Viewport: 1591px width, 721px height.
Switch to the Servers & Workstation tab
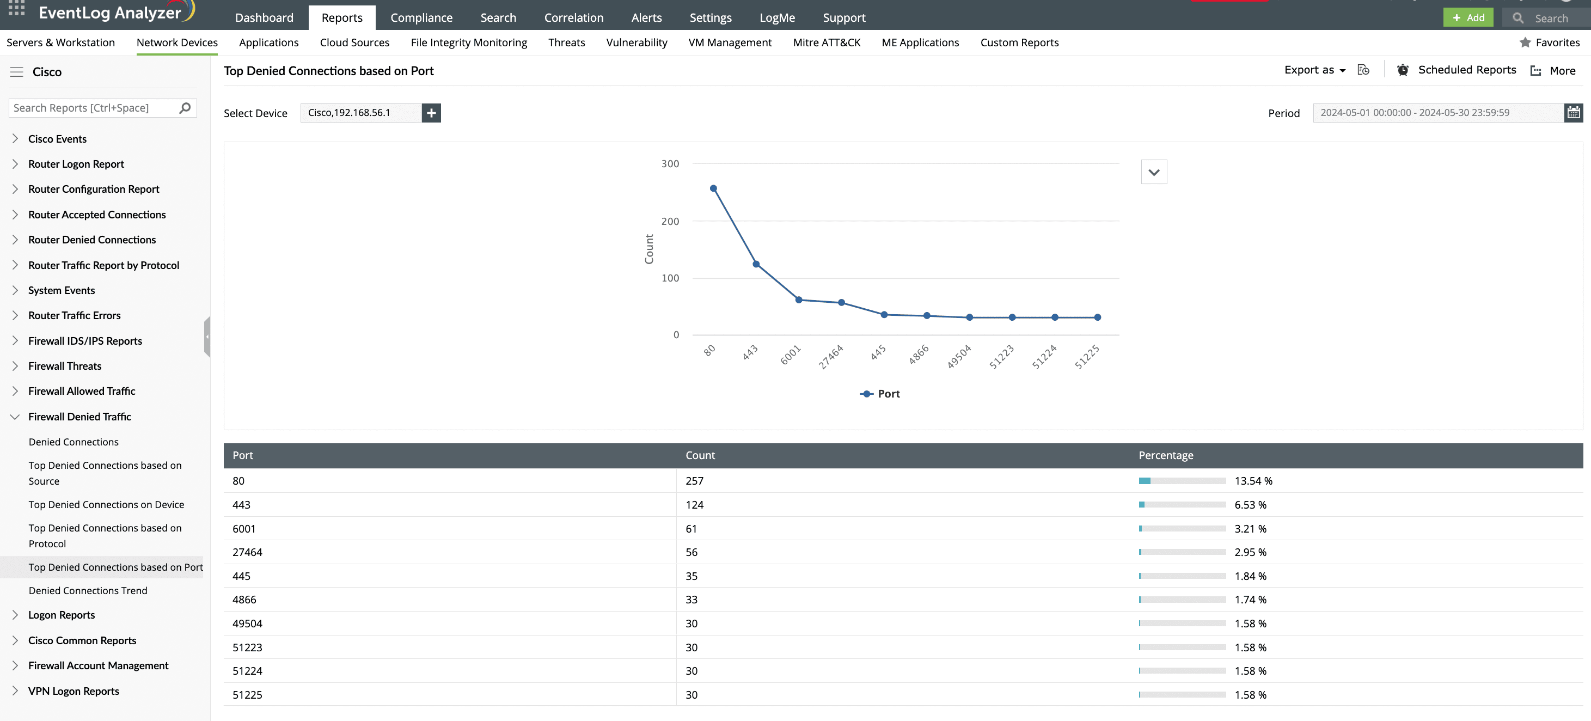point(60,42)
